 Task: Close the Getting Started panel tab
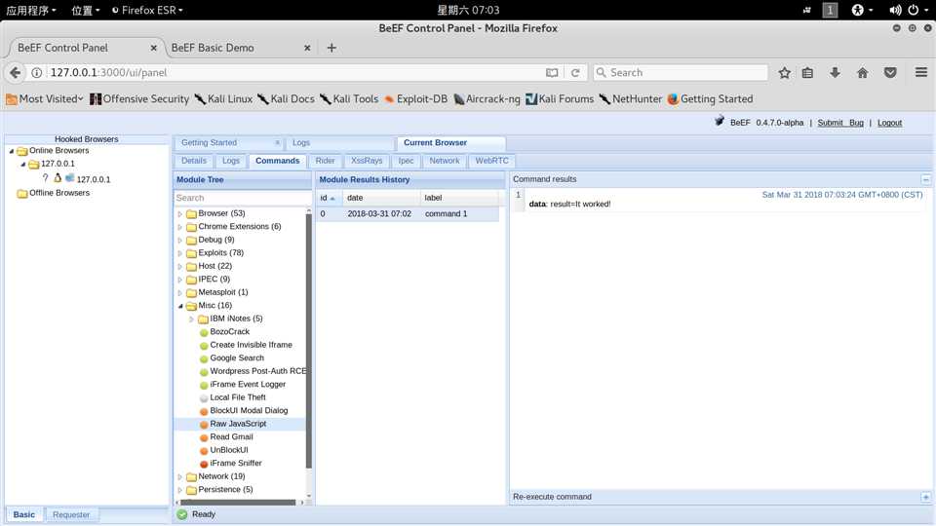(x=277, y=143)
